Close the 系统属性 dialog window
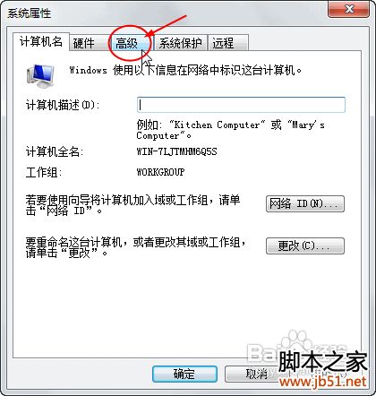Image resolution: width=376 pixels, height=396 pixels. tap(348, 9)
